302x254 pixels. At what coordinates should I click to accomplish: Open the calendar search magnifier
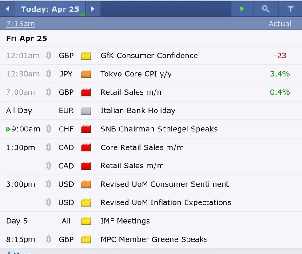[x=266, y=9]
